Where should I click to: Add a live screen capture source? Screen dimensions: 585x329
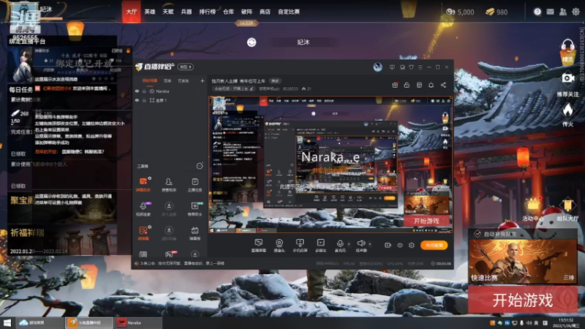(258, 246)
